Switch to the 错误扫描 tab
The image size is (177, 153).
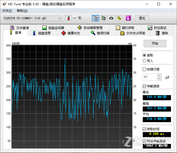pos(100,33)
